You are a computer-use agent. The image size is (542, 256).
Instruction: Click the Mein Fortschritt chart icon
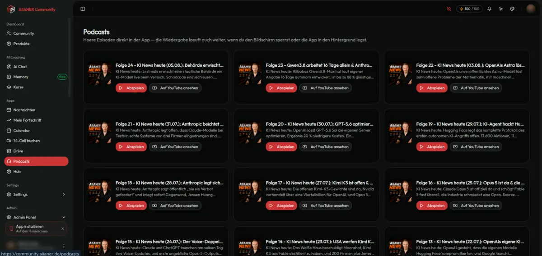point(9,120)
